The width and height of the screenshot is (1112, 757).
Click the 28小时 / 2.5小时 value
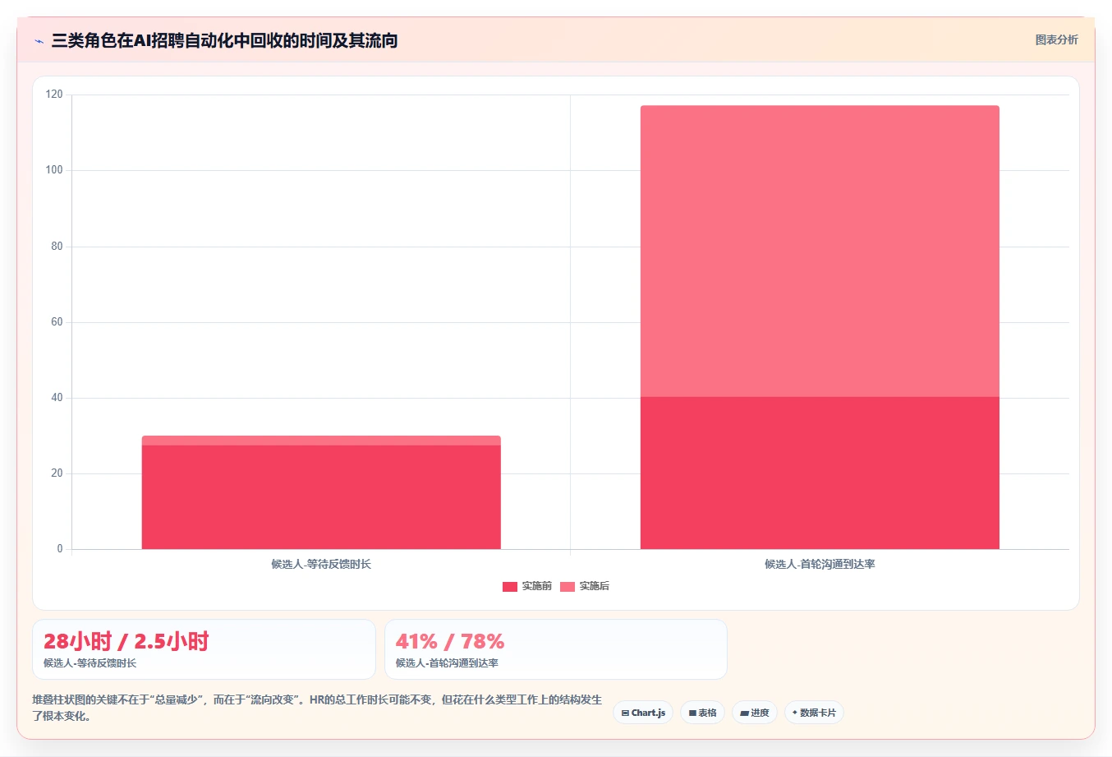coord(126,641)
